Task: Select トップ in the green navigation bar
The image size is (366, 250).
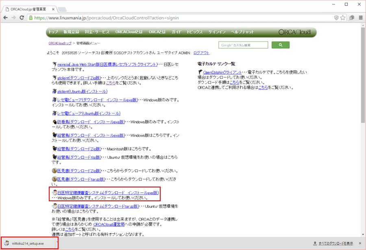Action: pyautogui.click(x=53, y=32)
